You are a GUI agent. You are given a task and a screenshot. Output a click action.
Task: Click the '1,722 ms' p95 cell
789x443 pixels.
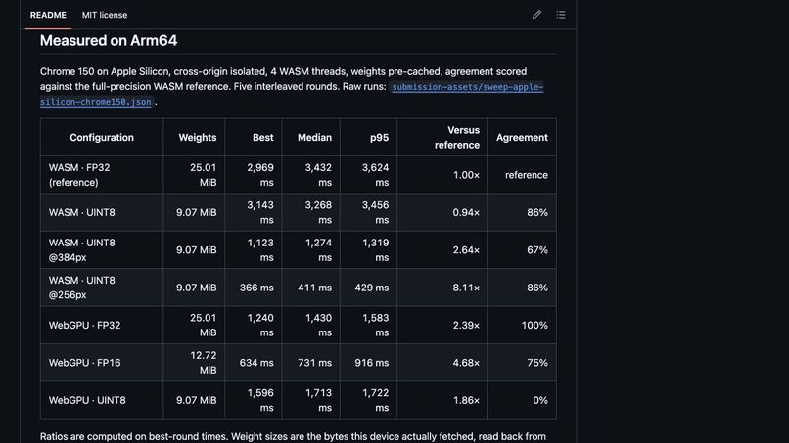[368, 400]
